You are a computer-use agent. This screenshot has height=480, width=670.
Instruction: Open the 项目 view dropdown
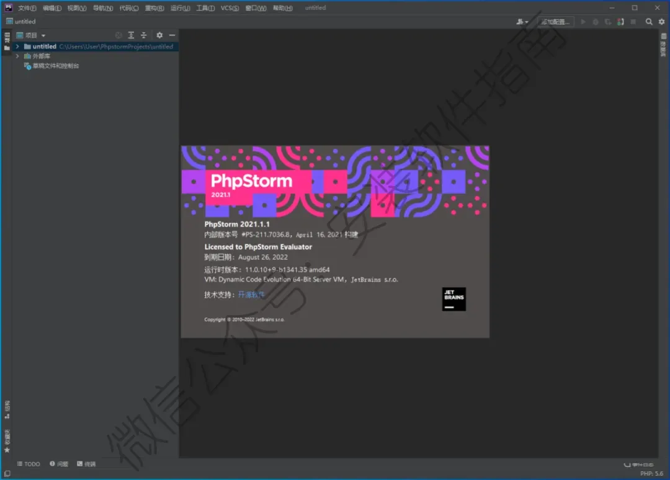pyautogui.click(x=31, y=35)
